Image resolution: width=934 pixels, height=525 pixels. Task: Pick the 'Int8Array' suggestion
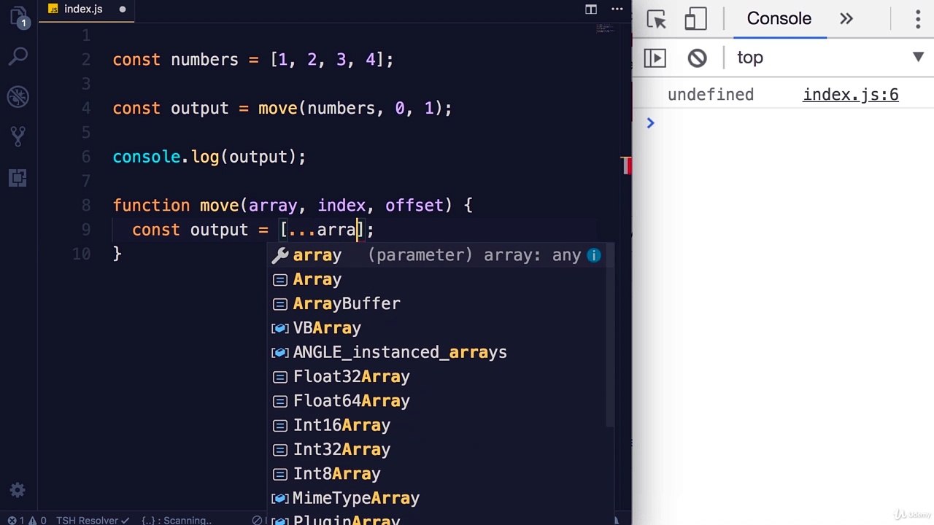(x=436, y=474)
